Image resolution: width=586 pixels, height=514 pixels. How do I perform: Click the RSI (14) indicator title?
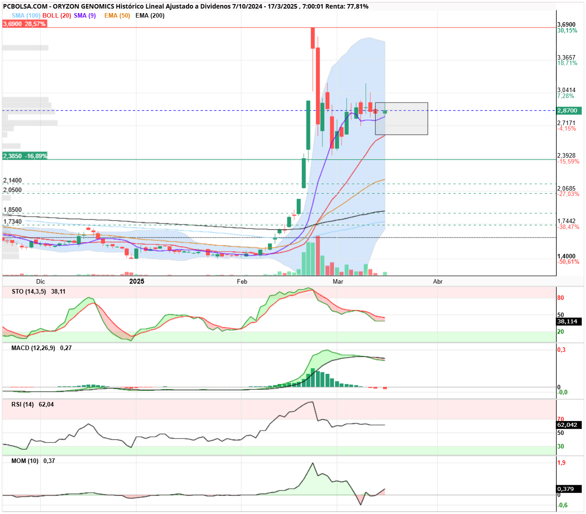23,404
